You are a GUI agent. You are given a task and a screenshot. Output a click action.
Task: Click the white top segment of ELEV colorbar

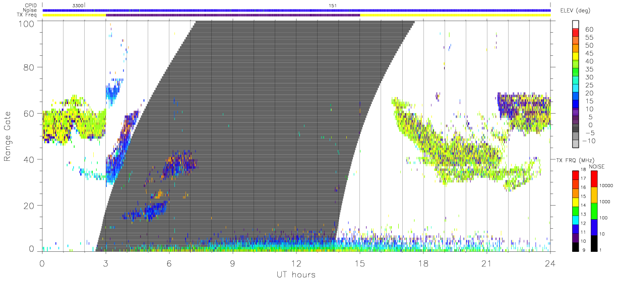pos(577,25)
